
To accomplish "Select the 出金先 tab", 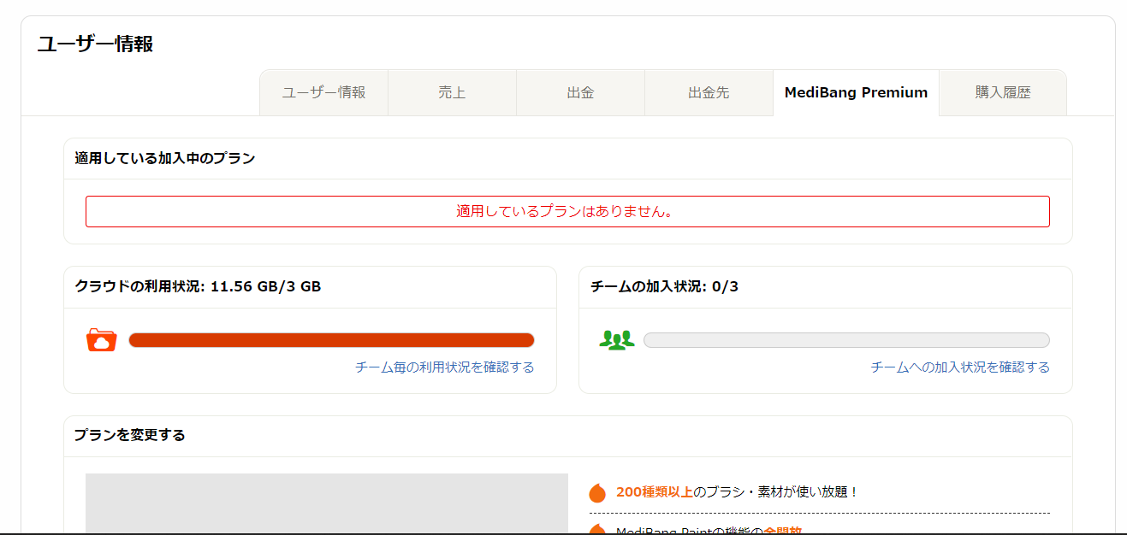I will click(x=709, y=92).
